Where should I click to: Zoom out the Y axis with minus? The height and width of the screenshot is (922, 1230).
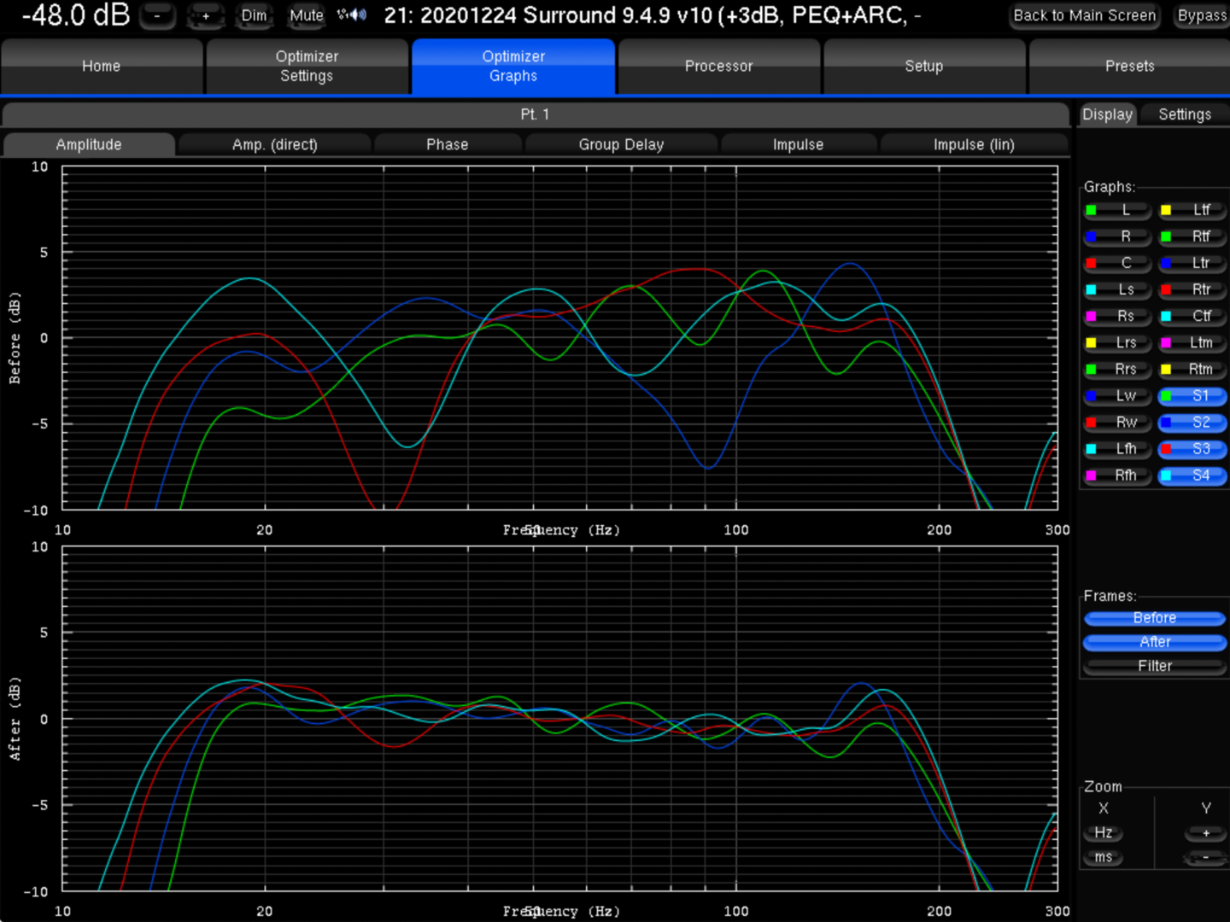click(1205, 857)
